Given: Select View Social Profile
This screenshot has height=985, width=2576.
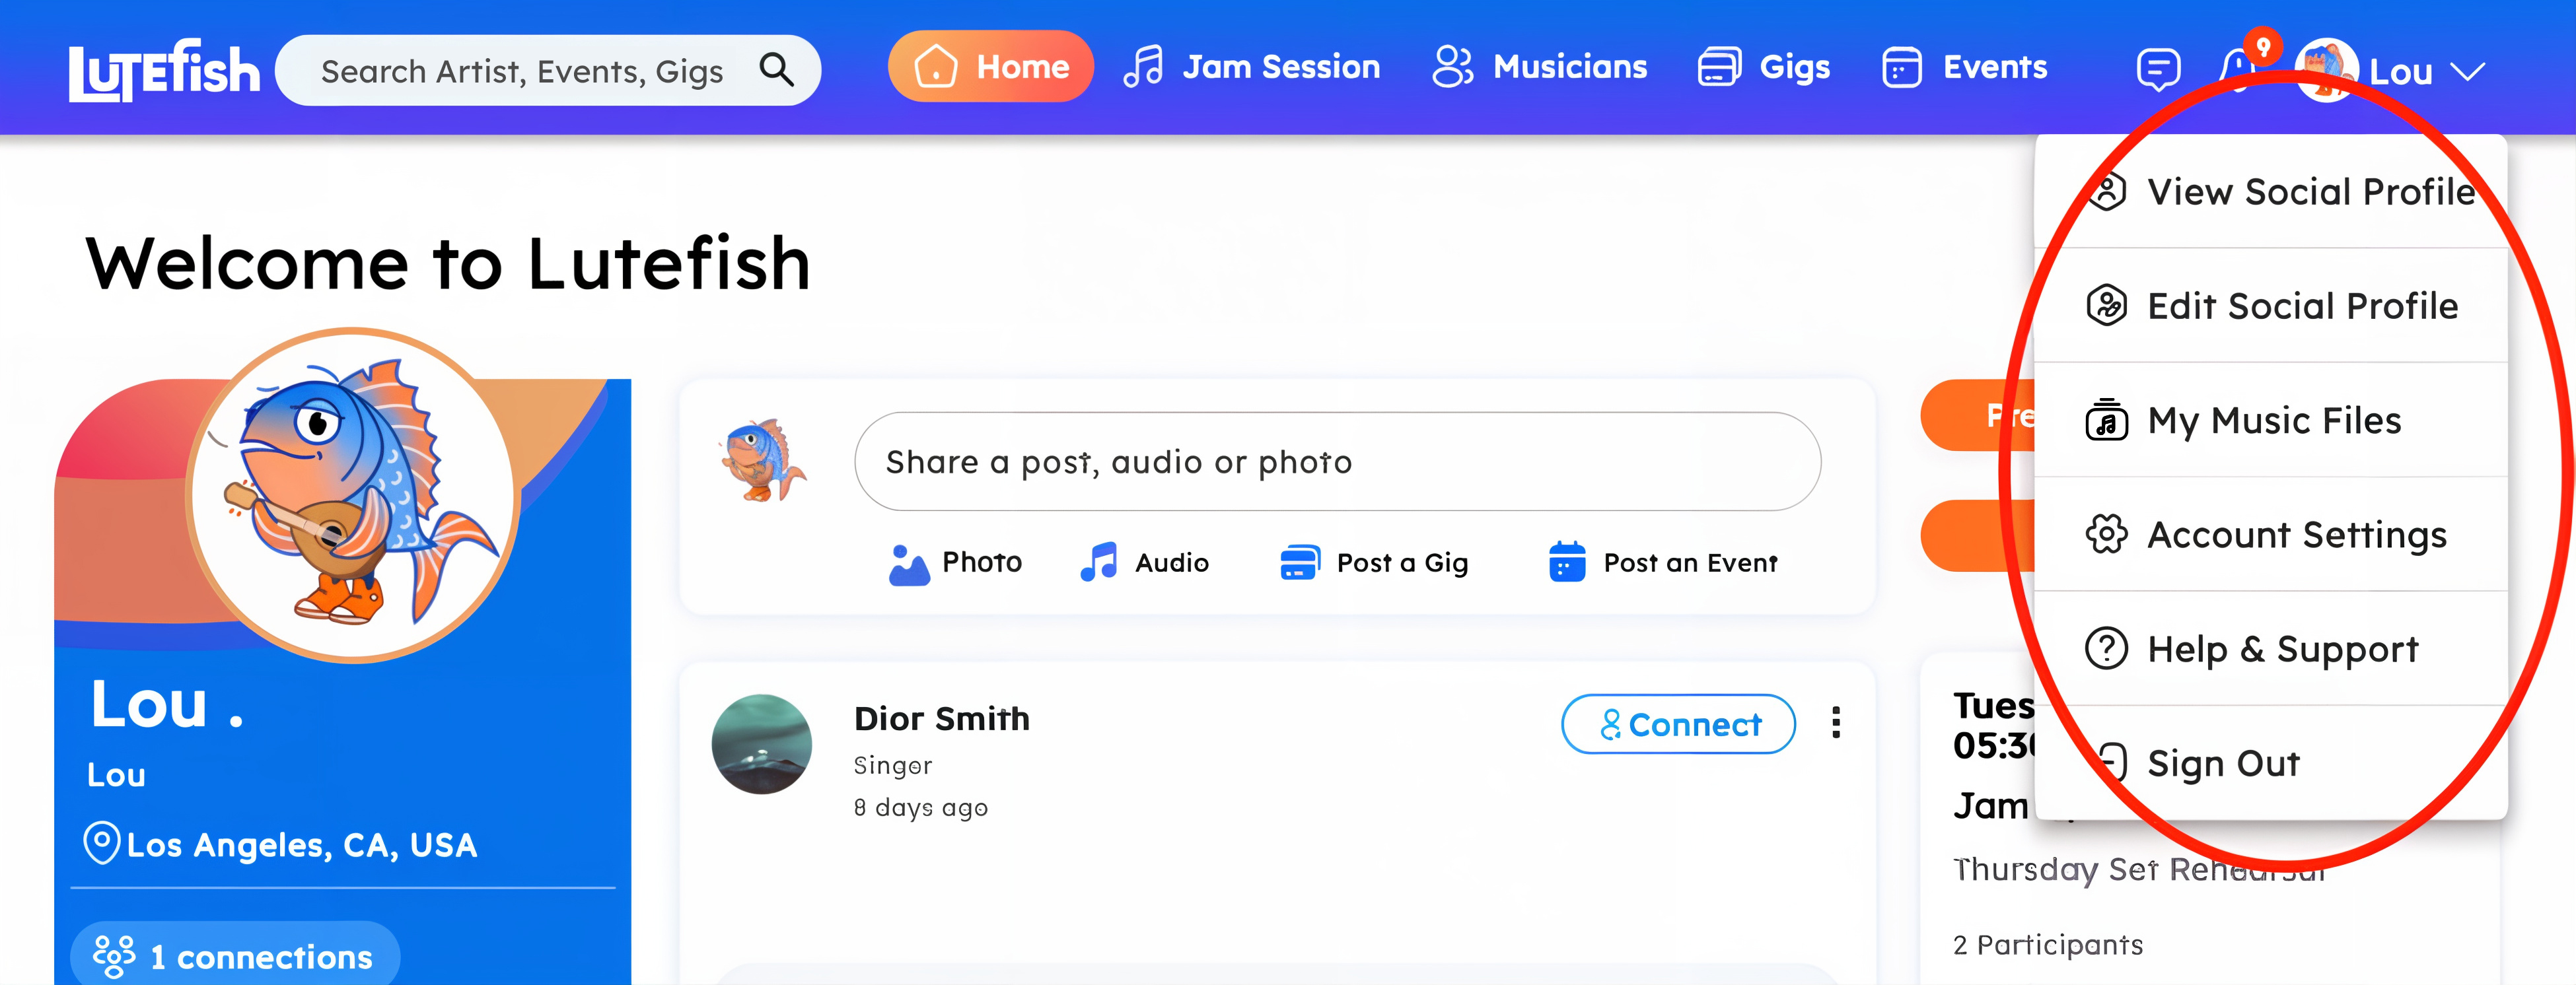Looking at the screenshot, I should click(2271, 191).
